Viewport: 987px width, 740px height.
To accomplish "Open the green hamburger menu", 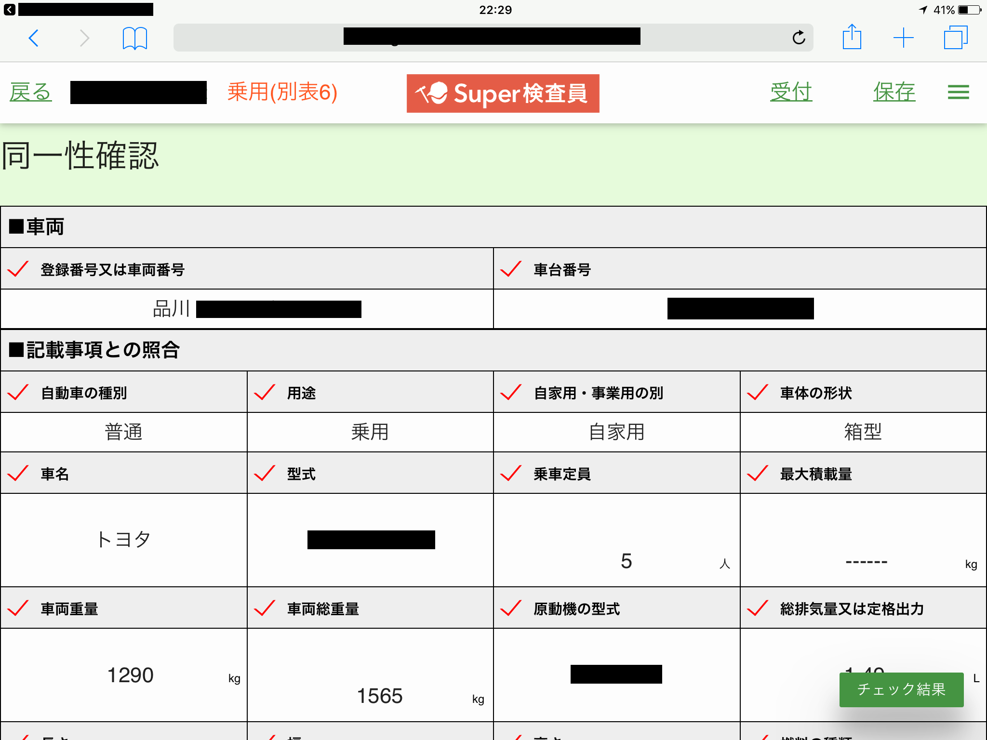I will (958, 92).
